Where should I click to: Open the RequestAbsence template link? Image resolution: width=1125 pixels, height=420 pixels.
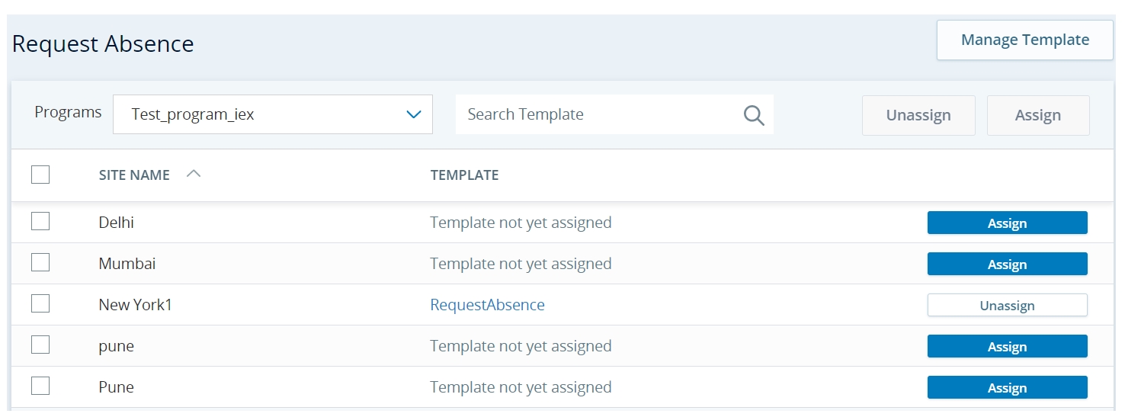pos(487,305)
